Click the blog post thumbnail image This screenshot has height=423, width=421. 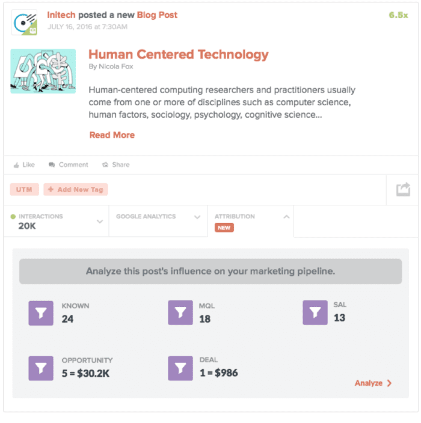point(43,71)
